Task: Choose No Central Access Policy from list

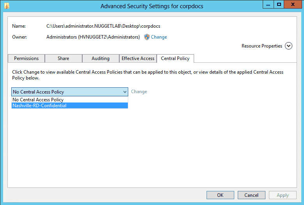Action: click(x=70, y=100)
